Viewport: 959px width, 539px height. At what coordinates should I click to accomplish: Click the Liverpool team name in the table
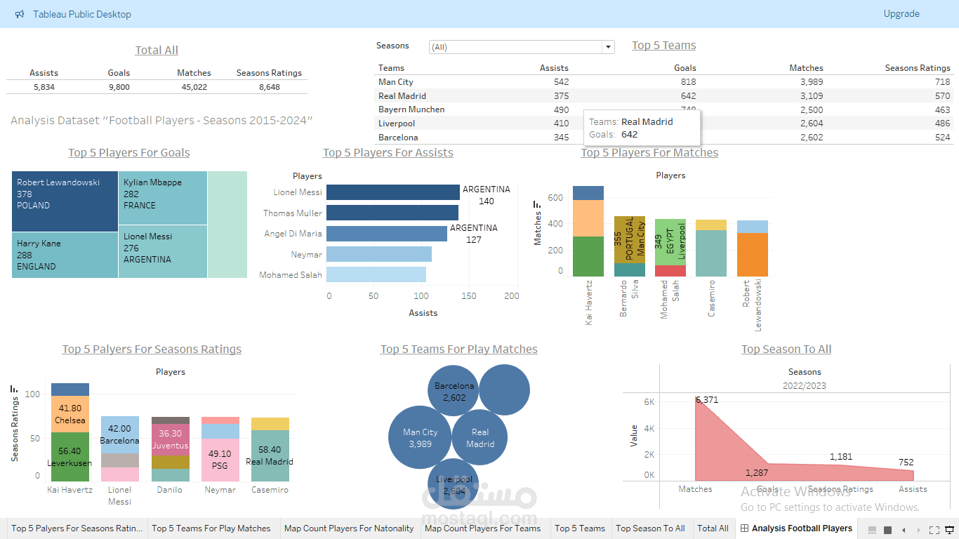[397, 124]
